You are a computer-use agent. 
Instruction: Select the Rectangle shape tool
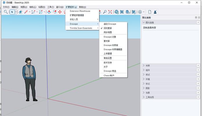(41, 12)
